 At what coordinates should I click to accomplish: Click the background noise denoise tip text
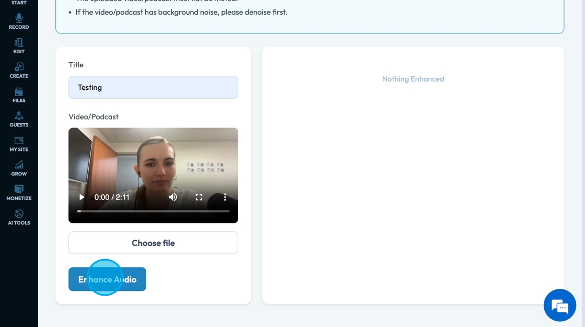[181, 13]
